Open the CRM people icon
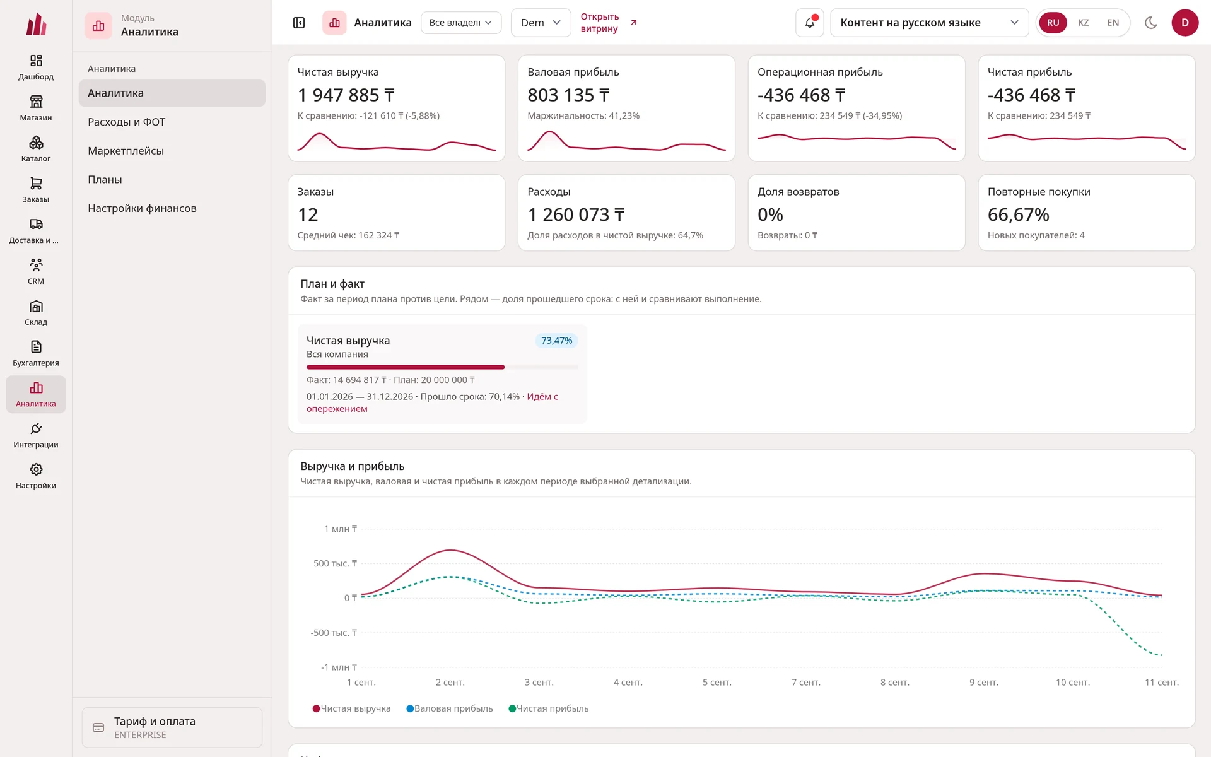 click(36, 265)
